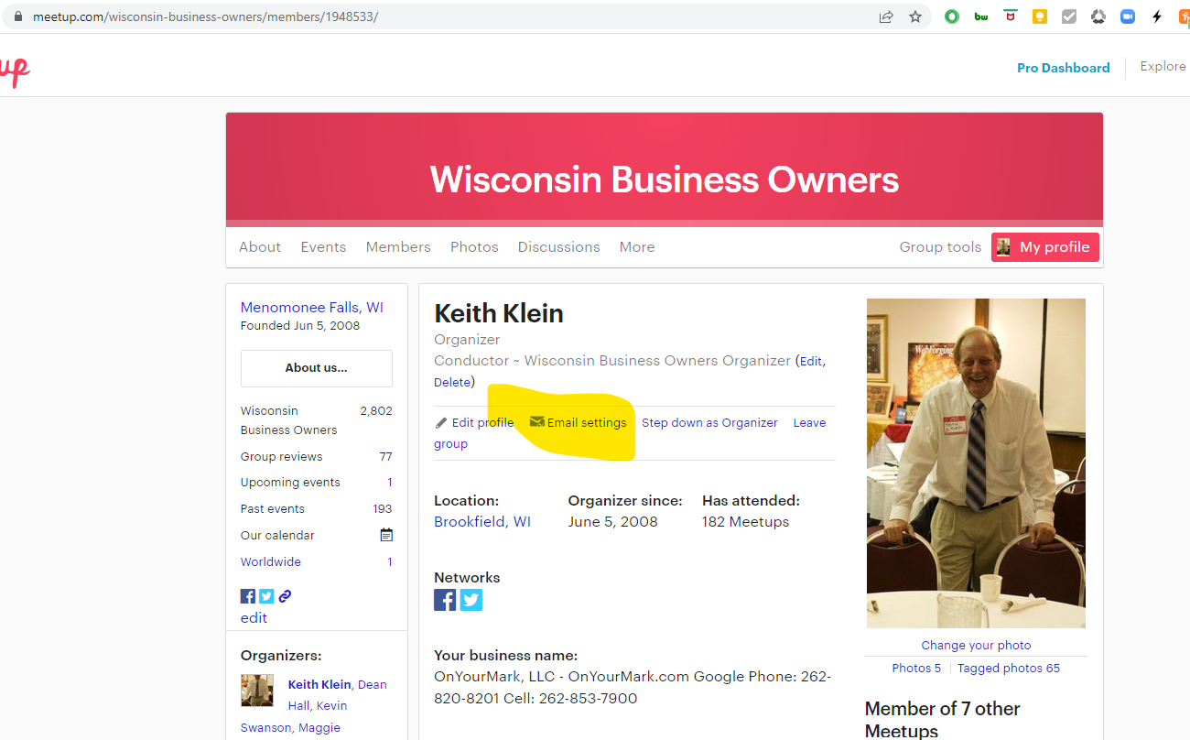1190x740 pixels.
Task: Click the envelope icon beside Email settings
Action: coord(537,422)
